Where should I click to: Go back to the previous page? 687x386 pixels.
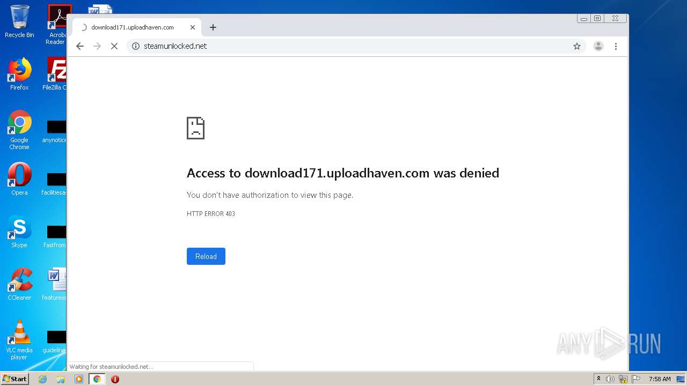[80, 46]
